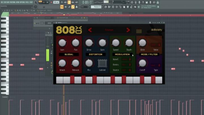This screenshot has width=204, height=115.
Task: Click the tempo display
Action: (56, 2)
